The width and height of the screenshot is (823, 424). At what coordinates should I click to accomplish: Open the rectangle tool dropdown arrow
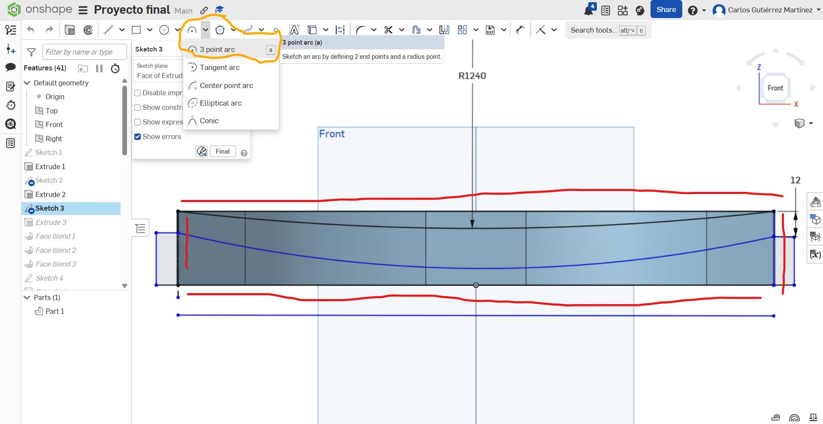pos(150,30)
